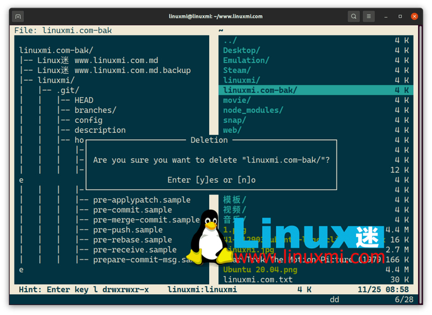432x315 pixels.
Task: Minimize the terminal window
Action: click(x=386, y=17)
